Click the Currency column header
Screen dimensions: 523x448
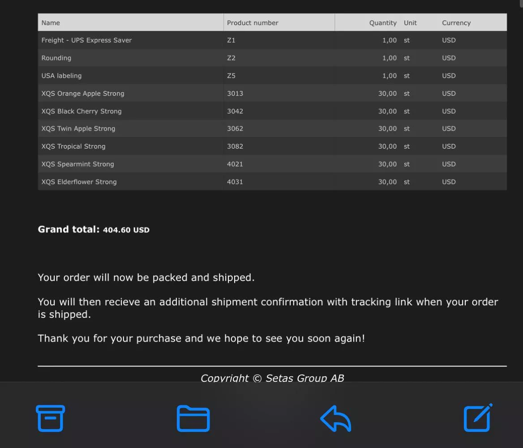(x=456, y=23)
